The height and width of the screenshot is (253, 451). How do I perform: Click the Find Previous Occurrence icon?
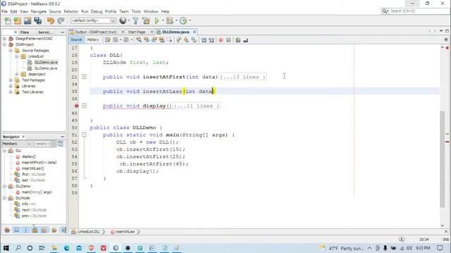click(x=147, y=40)
